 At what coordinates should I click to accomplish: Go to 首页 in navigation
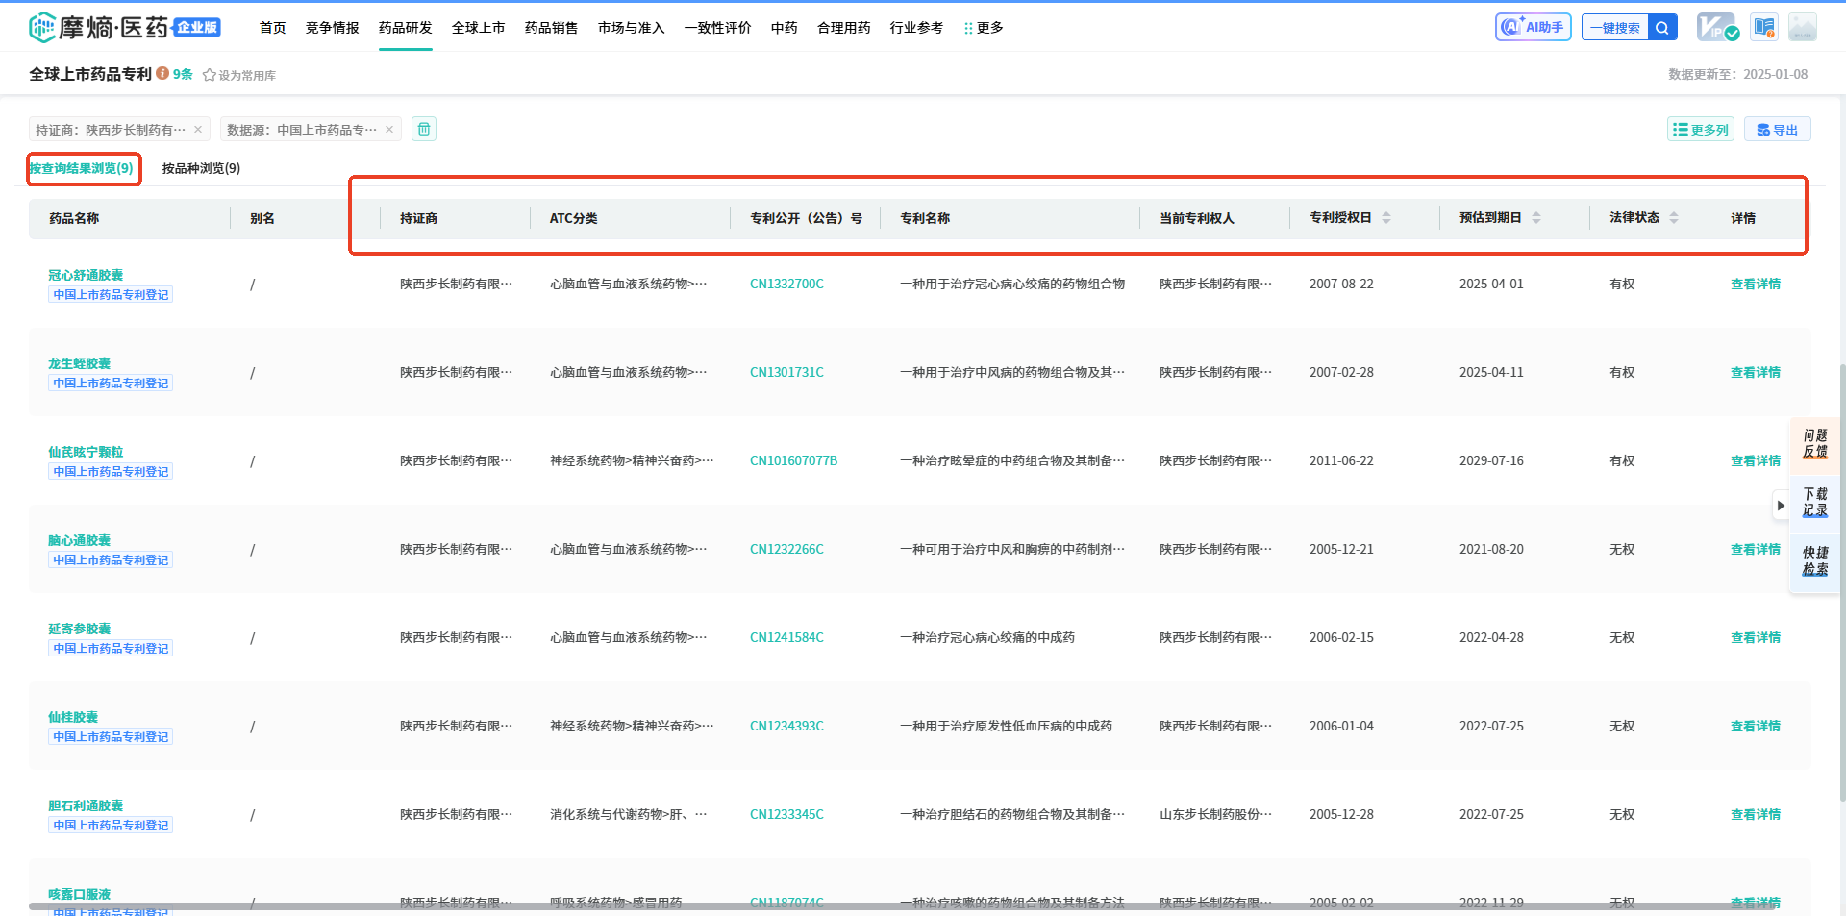273,28
